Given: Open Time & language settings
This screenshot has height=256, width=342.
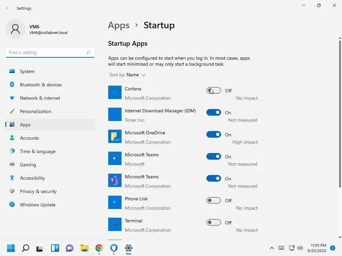Looking at the screenshot, I should click(x=50, y=151).
